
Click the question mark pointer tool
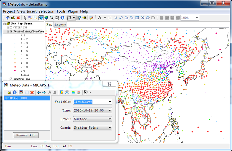(x=79, y=18)
